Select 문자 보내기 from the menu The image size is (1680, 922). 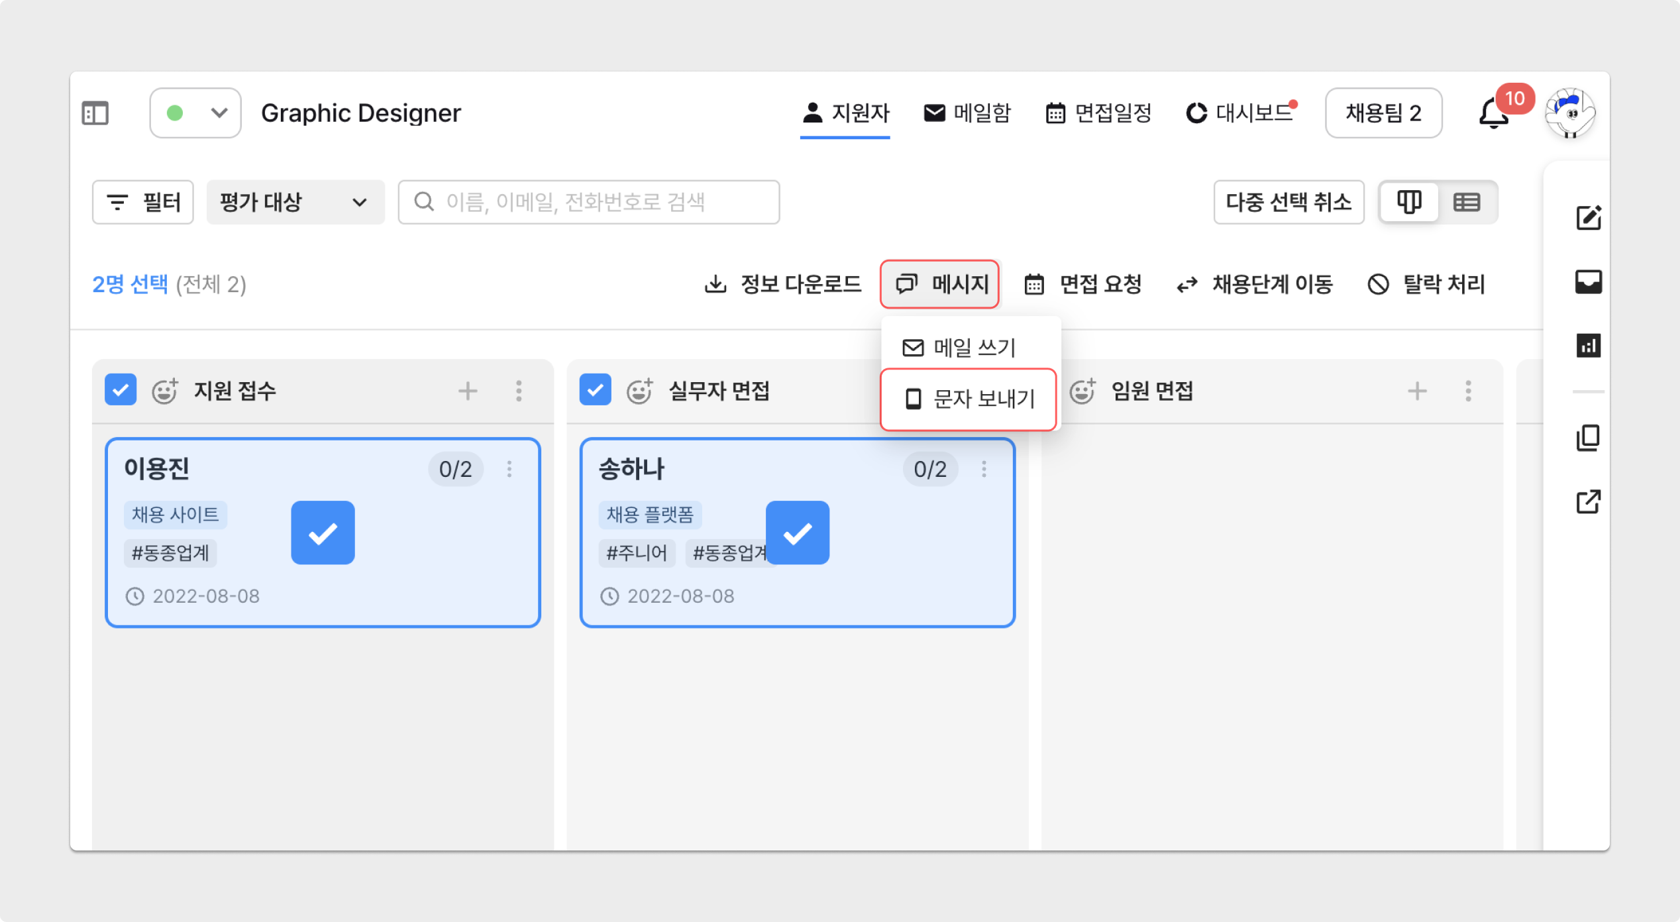pyautogui.click(x=969, y=399)
